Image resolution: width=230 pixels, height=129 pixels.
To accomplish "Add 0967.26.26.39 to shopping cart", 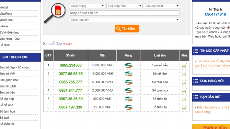I will [184, 99].
